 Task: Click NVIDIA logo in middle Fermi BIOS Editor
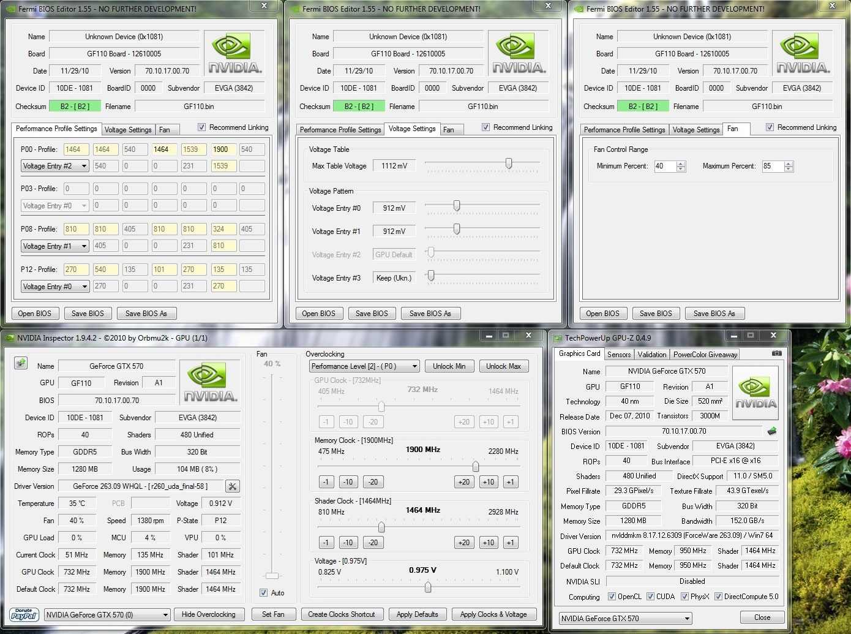pyautogui.click(x=519, y=54)
